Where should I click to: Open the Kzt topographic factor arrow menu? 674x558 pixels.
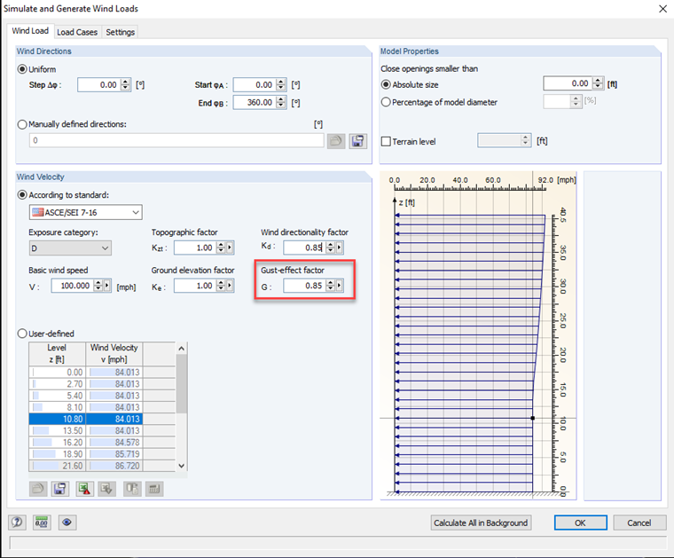[230, 248]
